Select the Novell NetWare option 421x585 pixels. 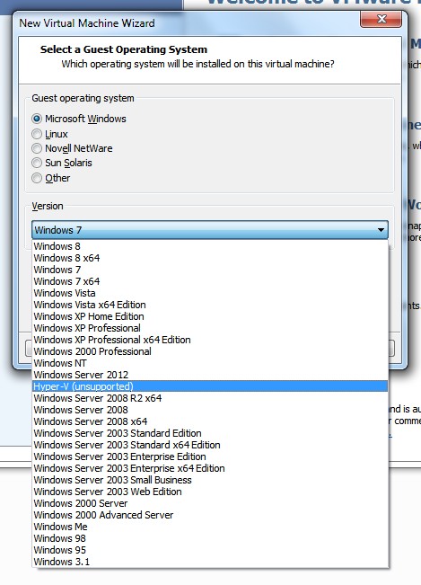click(x=37, y=148)
